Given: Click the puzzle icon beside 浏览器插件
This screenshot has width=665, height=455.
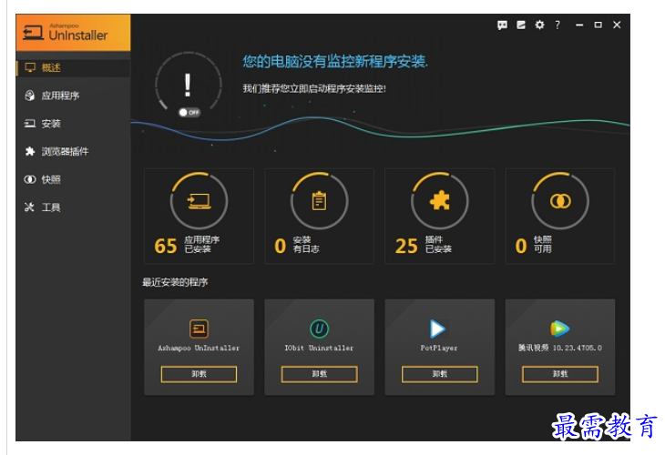Looking at the screenshot, I should tap(30, 152).
